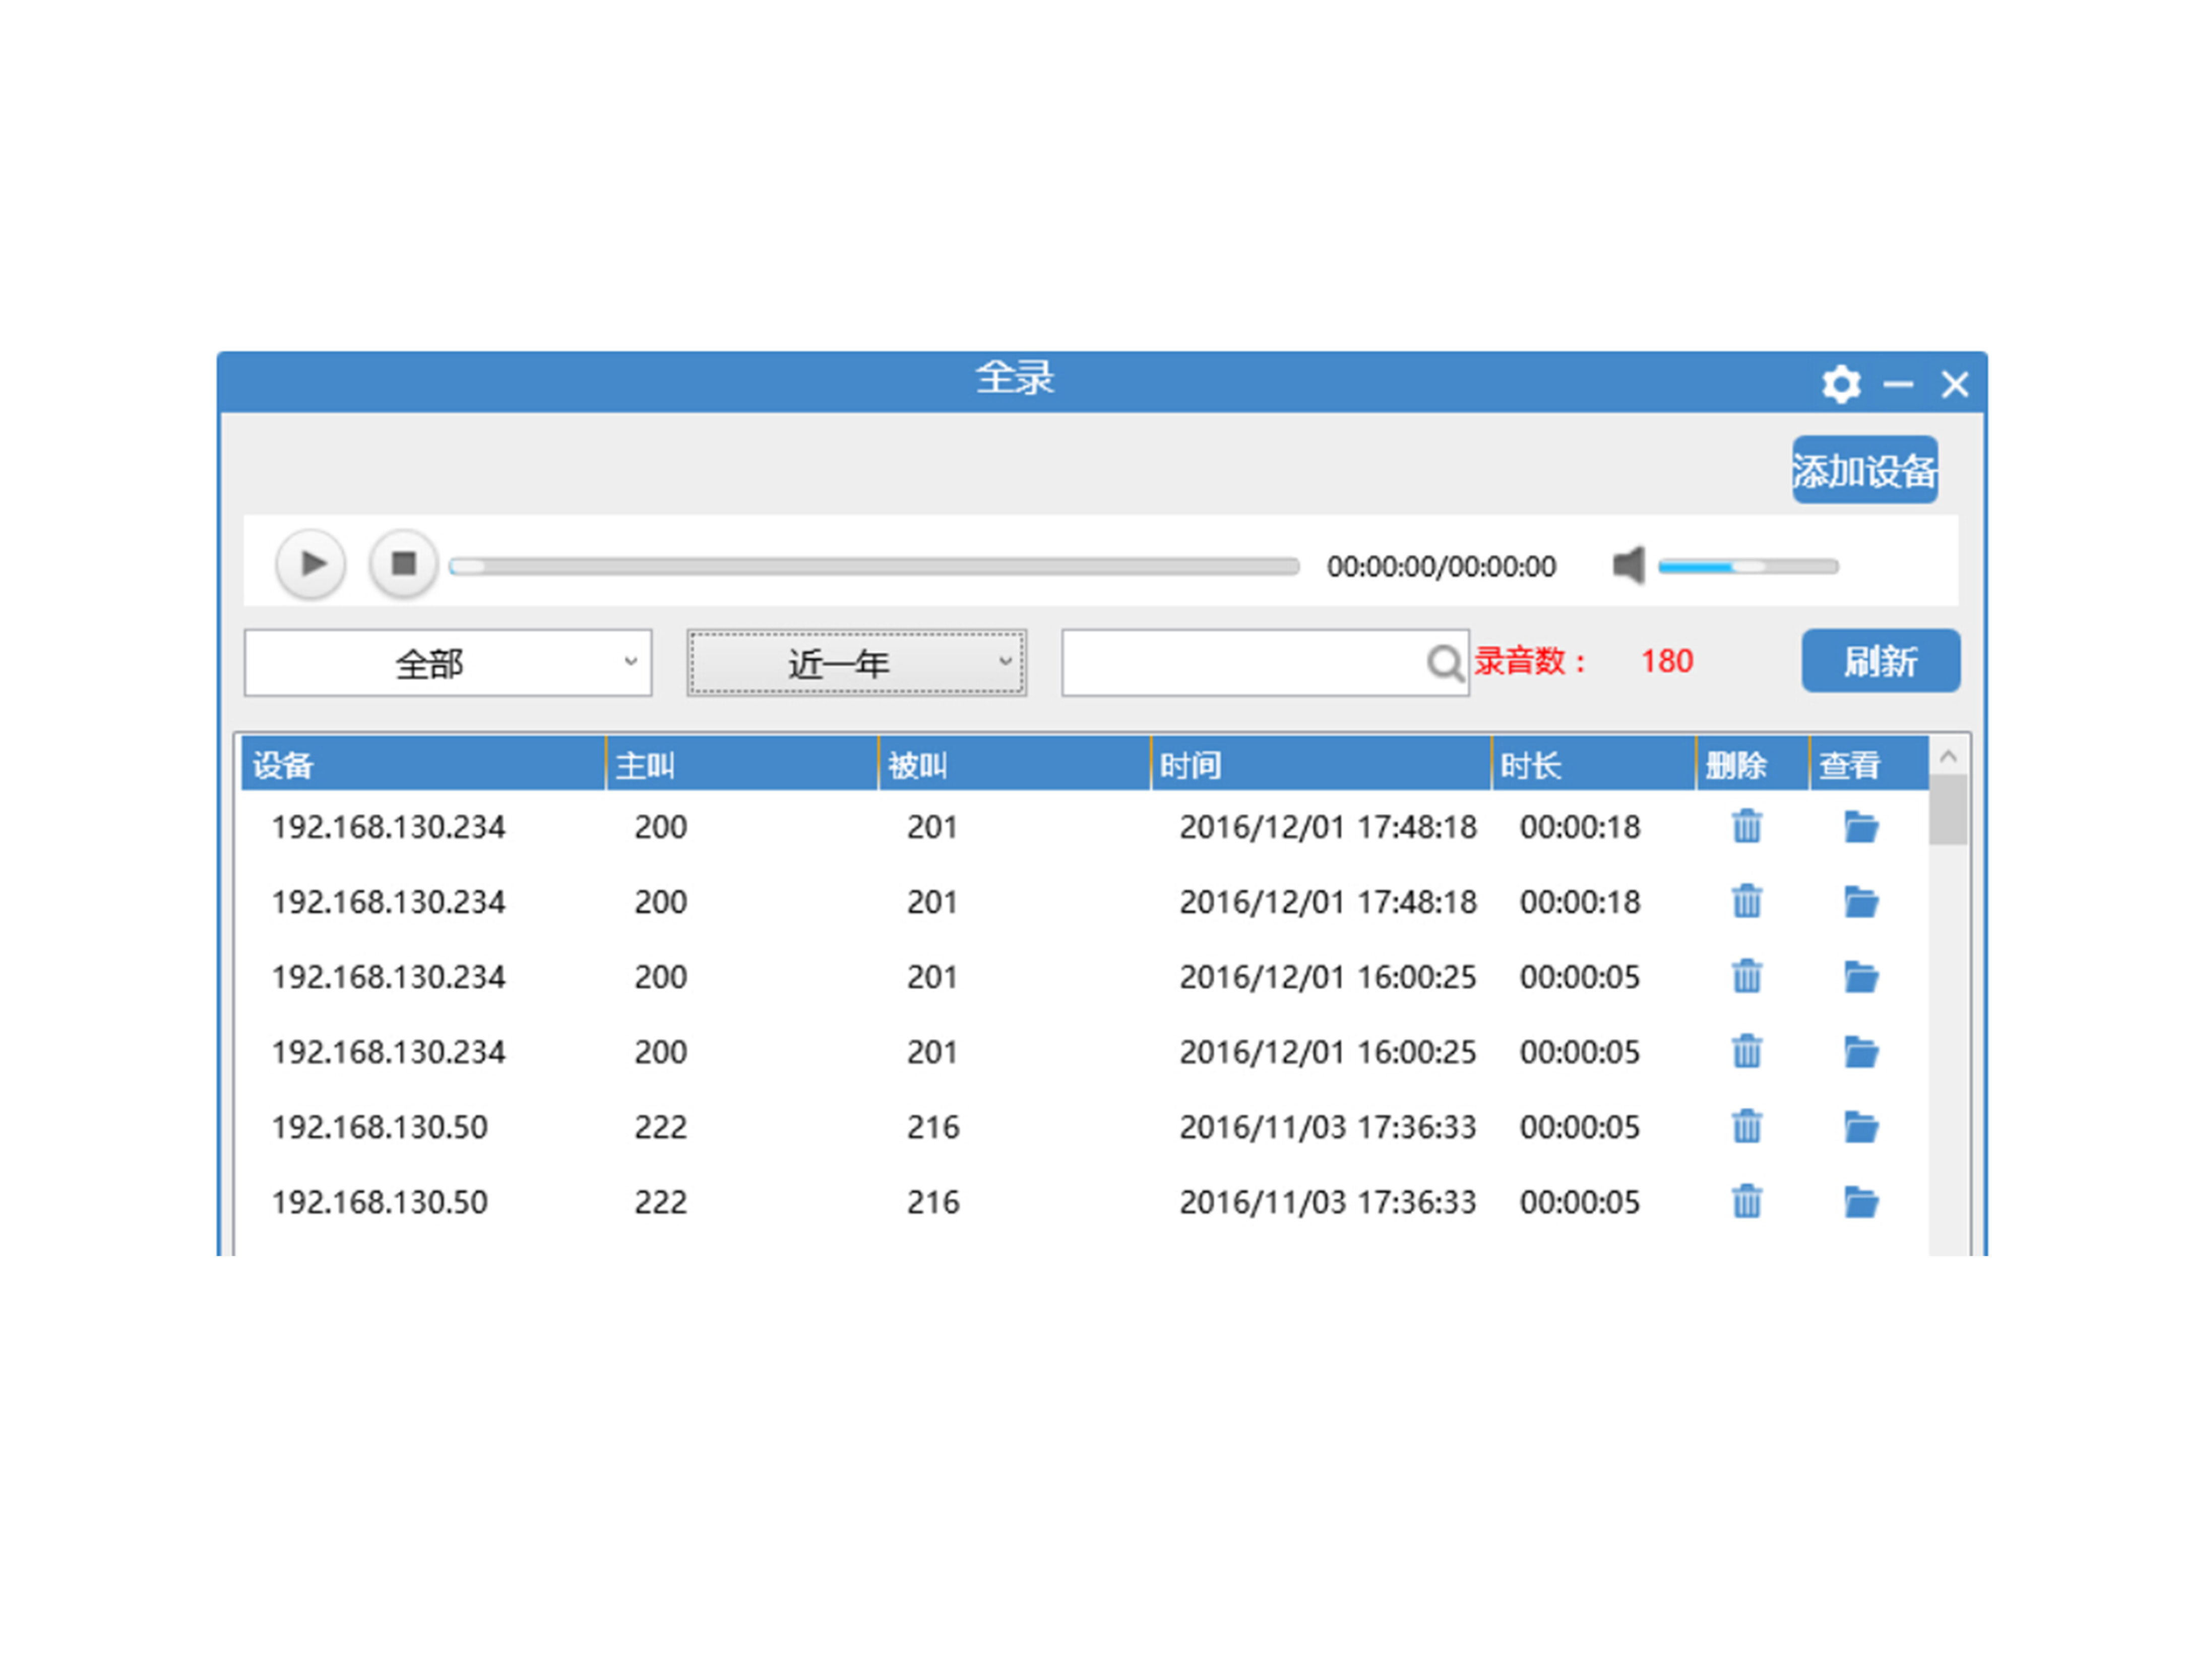Delete the second 17:48:18 recording

click(1746, 902)
